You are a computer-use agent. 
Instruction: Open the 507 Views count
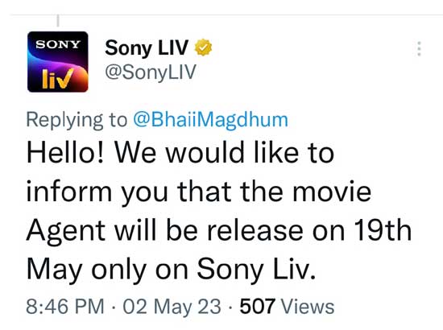(287, 307)
